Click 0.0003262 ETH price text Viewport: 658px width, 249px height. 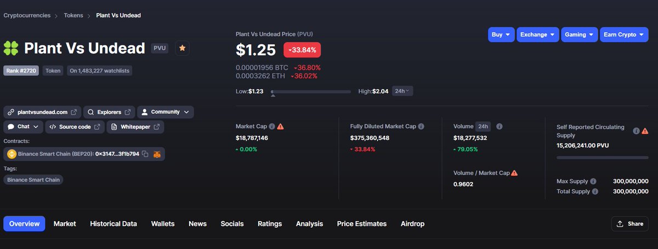(x=260, y=76)
